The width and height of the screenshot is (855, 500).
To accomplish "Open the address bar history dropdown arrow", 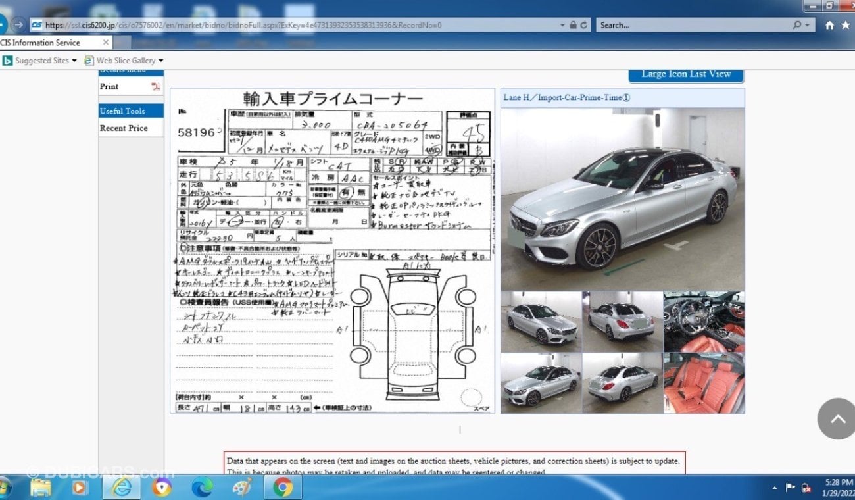I will [562, 25].
